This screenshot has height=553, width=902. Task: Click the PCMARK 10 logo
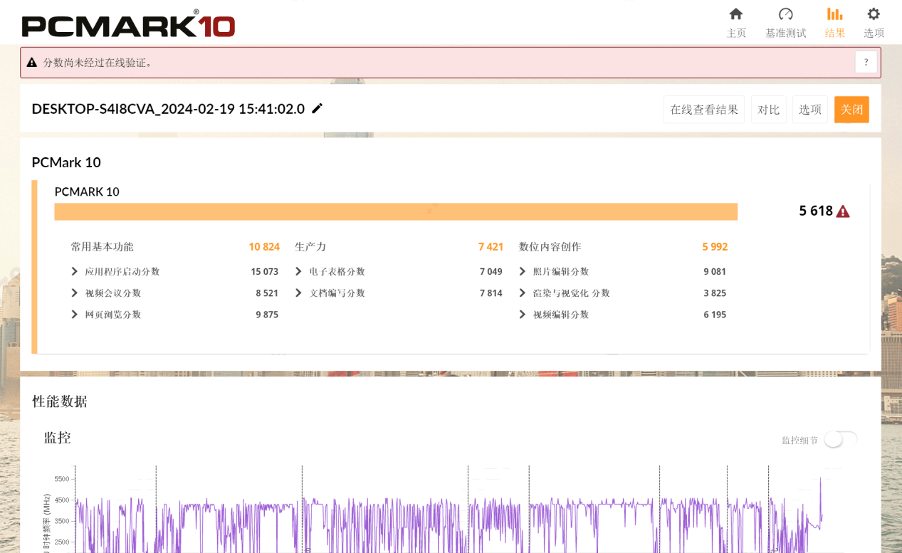tap(128, 25)
